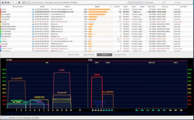
Task: Click the 2WIRE758 label in the channel graph
Action: coord(39,97)
